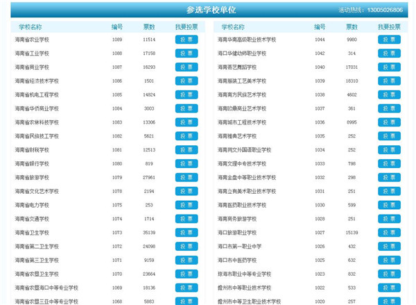This screenshot has width=416, height=305.
Task: Vote for 海南省农业学校 (No. 1089)
Action: coord(187,40)
